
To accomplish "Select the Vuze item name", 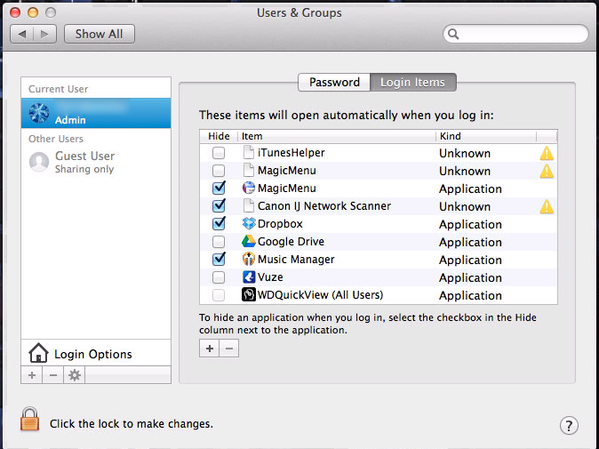I will [x=270, y=277].
